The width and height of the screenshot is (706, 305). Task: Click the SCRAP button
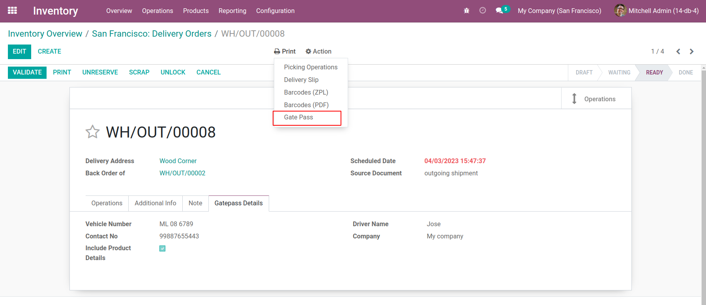pyautogui.click(x=139, y=73)
